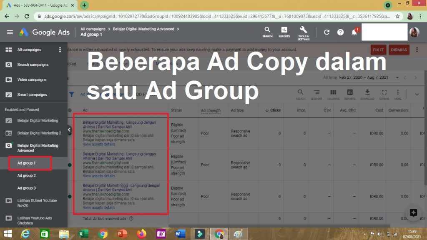This screenshot has height=240, width=427.
Task: Click the Segment icon in table toolbar
Action: point(316,93)
